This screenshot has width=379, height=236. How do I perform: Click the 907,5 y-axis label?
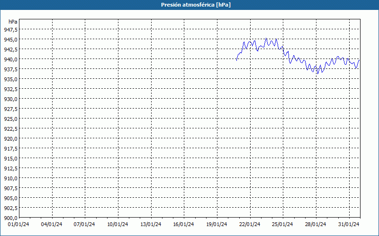coord(10,188)
